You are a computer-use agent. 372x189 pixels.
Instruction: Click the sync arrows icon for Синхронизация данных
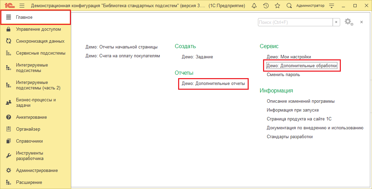click(9, 41)
